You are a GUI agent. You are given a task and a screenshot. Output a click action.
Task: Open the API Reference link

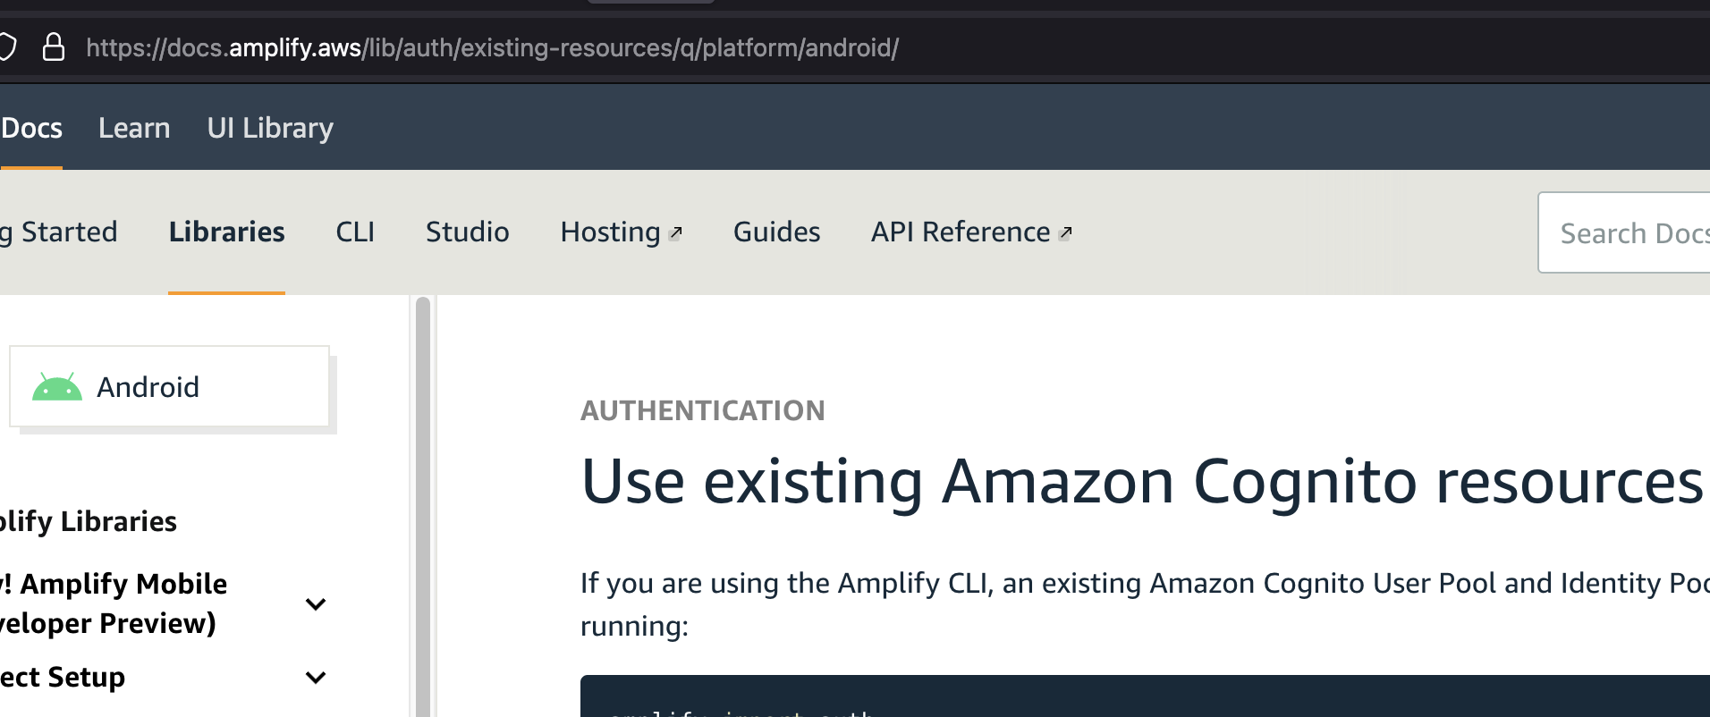(x=961, y=232)
